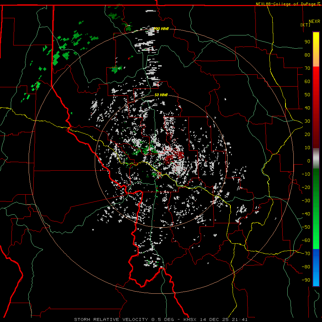
Task: Click the 40 value on the velocity scale
Action: (x=307, y=108)
